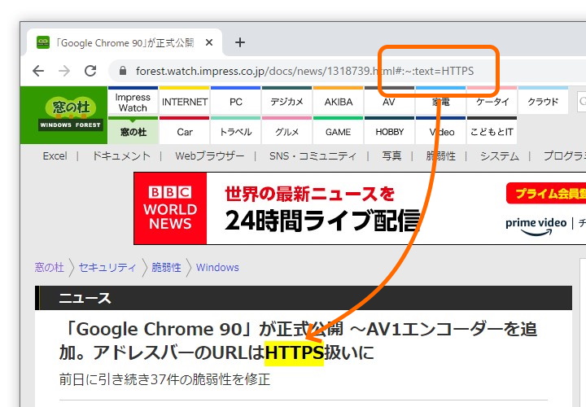Click the ドキュメント category link
Viewport: 586px width, 407px height.
pyautogui.click(x=121, y=155)
